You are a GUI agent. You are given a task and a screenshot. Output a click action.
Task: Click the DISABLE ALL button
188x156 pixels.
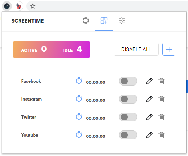pyautogui.click(x=136, y=49)
